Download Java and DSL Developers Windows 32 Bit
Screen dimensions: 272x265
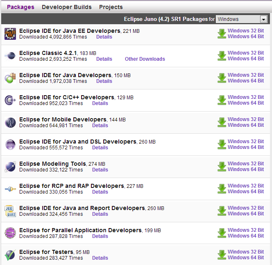tap(246, 142)
